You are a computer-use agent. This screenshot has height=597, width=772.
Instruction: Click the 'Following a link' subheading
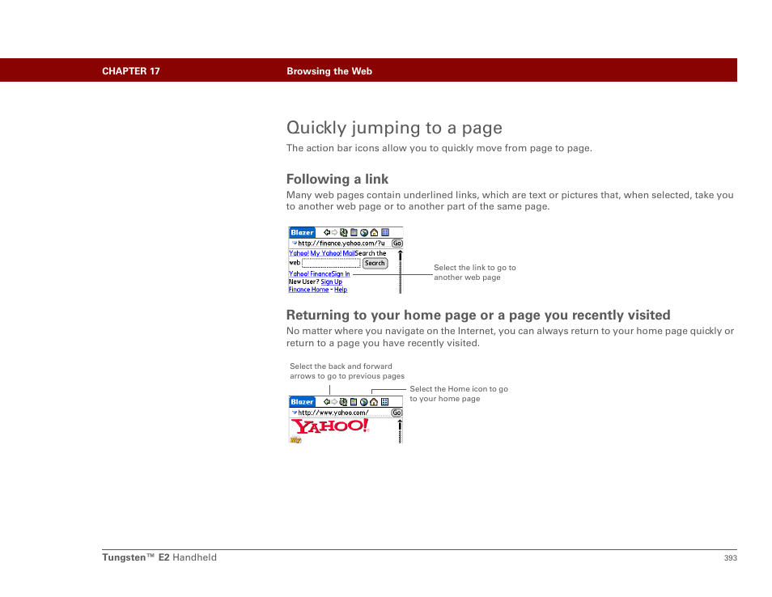pos(337,179)
